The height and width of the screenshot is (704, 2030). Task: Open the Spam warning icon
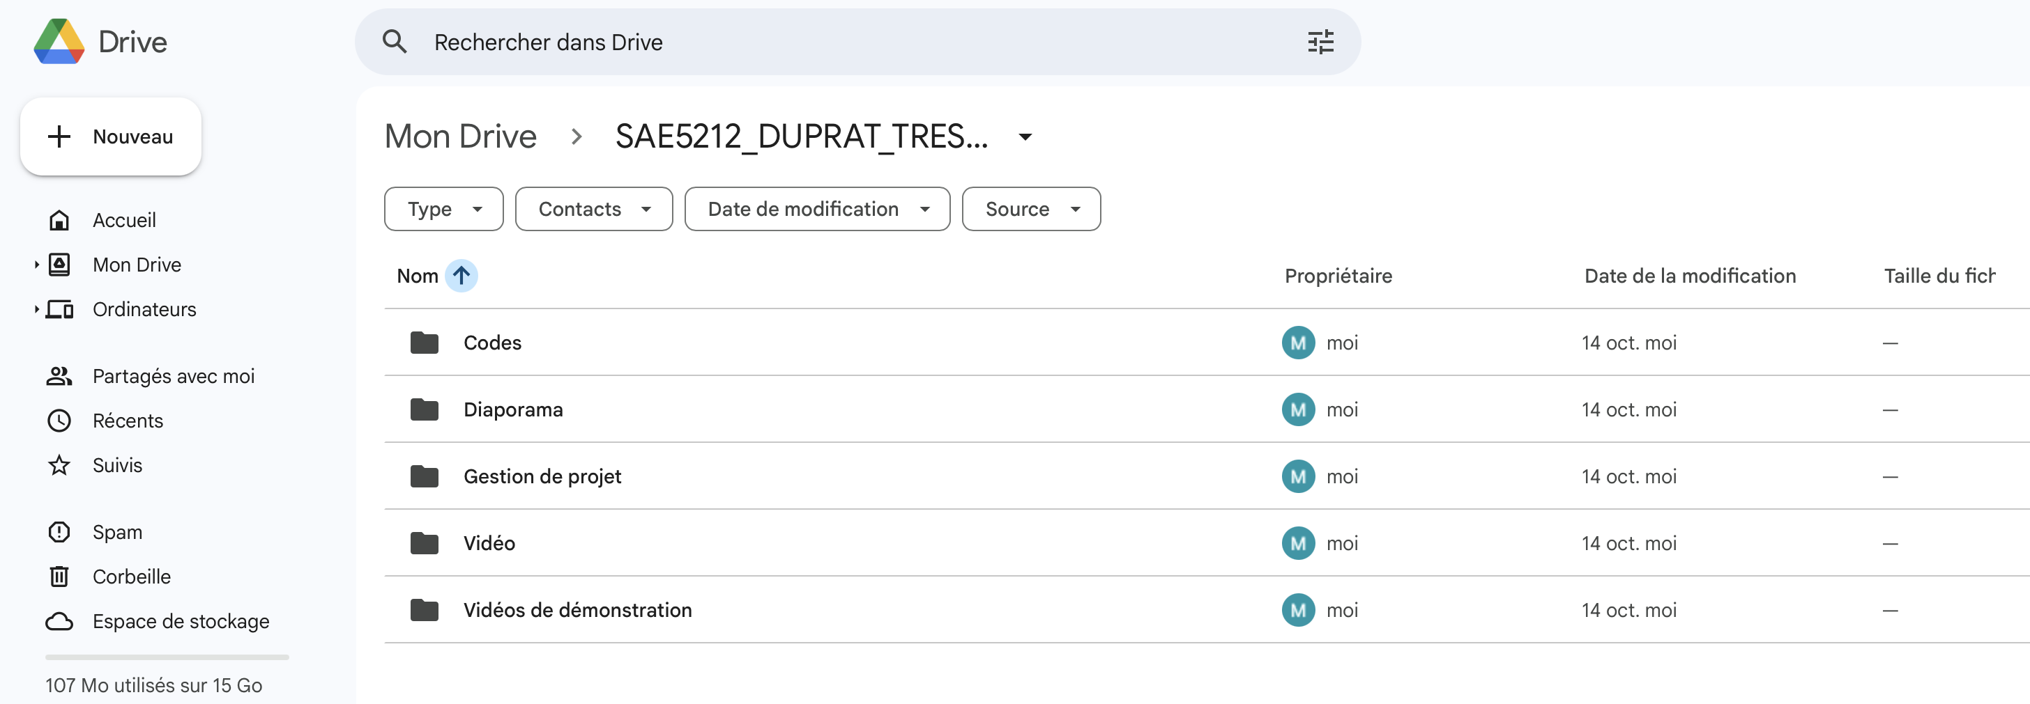[x=59, y=531]
